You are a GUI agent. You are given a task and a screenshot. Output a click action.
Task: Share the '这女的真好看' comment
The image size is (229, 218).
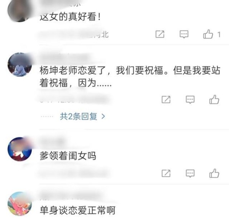pos(160,34)
